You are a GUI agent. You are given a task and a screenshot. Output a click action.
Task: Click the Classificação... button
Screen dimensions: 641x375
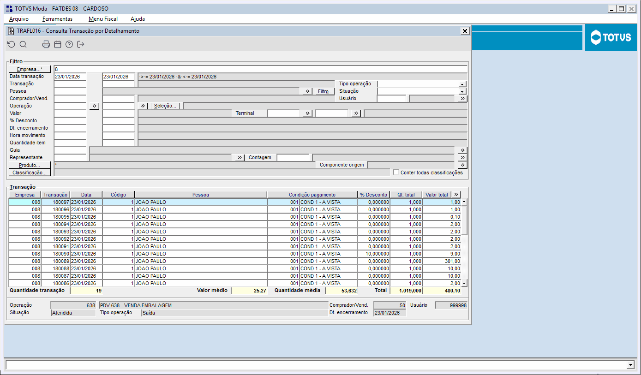[30, 173]
